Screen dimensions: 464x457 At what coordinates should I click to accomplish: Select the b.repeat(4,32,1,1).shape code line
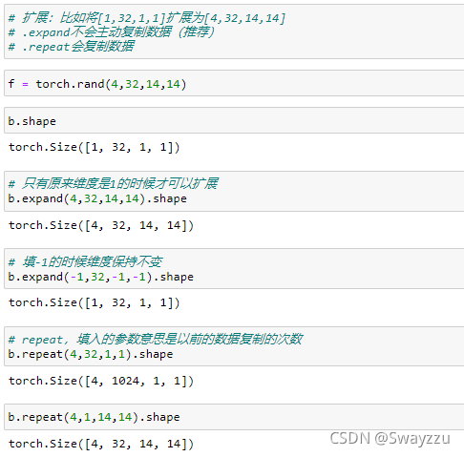click(x=91, y=354)
